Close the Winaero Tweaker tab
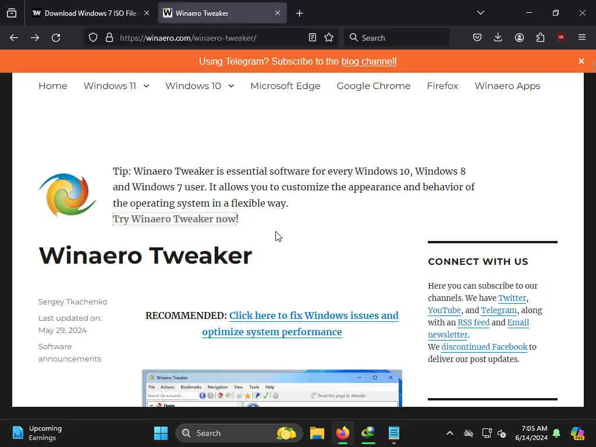 click(278, 13)
